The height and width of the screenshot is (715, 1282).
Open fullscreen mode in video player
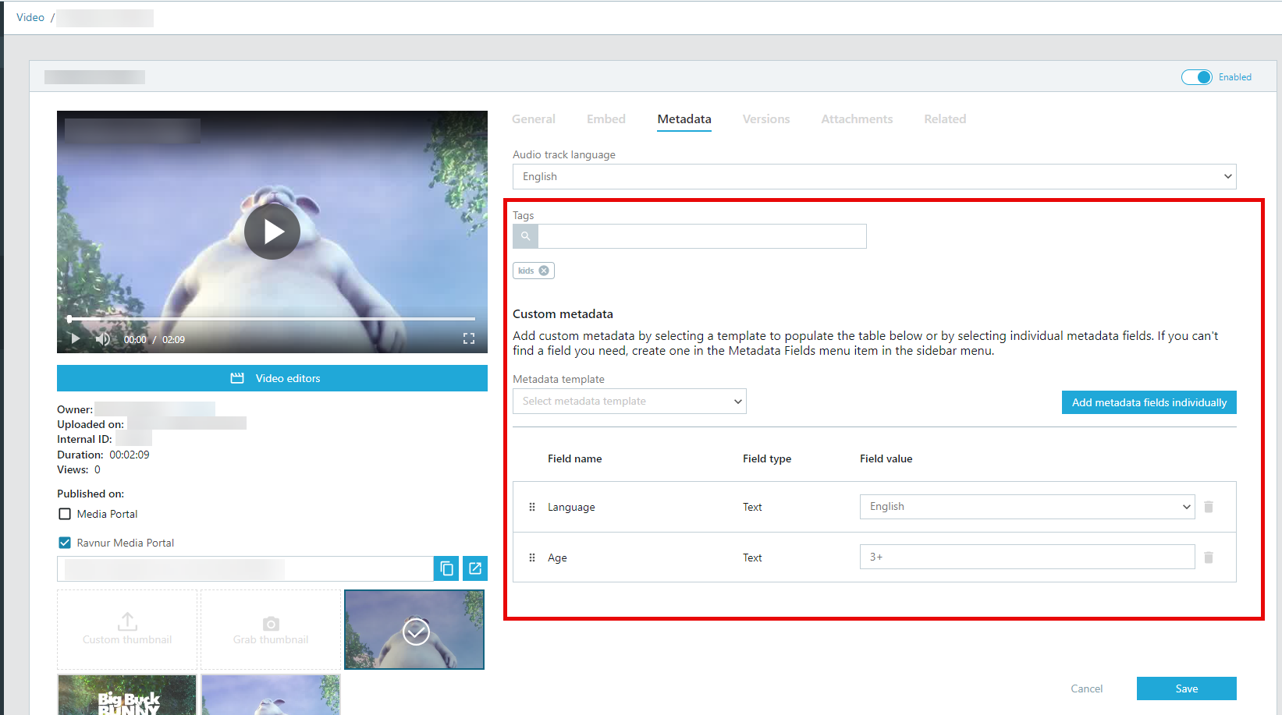469,338
